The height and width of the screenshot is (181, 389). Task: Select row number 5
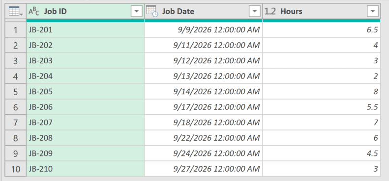coord(16,92)
